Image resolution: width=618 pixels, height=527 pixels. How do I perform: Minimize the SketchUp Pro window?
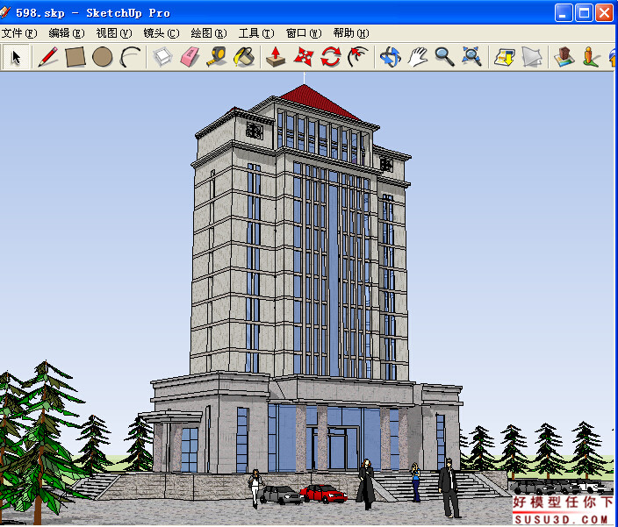pyautogui.click(x=564, y=13)
